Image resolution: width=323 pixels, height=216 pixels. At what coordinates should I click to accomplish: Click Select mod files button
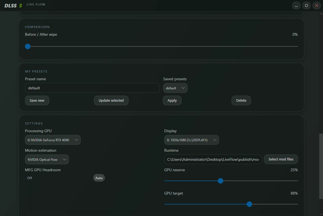(281, 159)
